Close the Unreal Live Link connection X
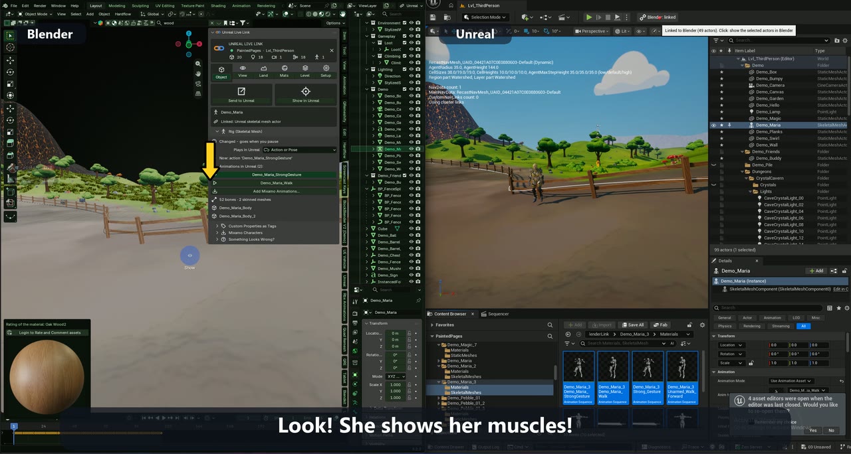 point(332,49)
